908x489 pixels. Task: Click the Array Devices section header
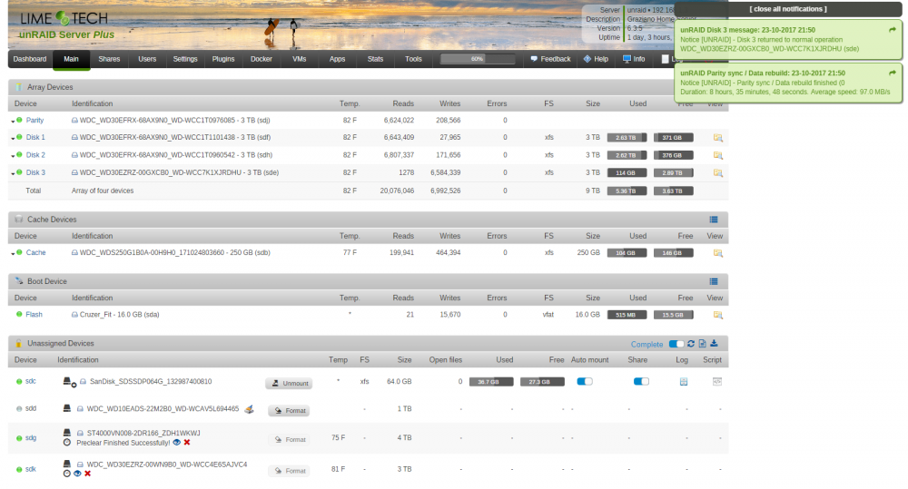(x=368, y=87)
